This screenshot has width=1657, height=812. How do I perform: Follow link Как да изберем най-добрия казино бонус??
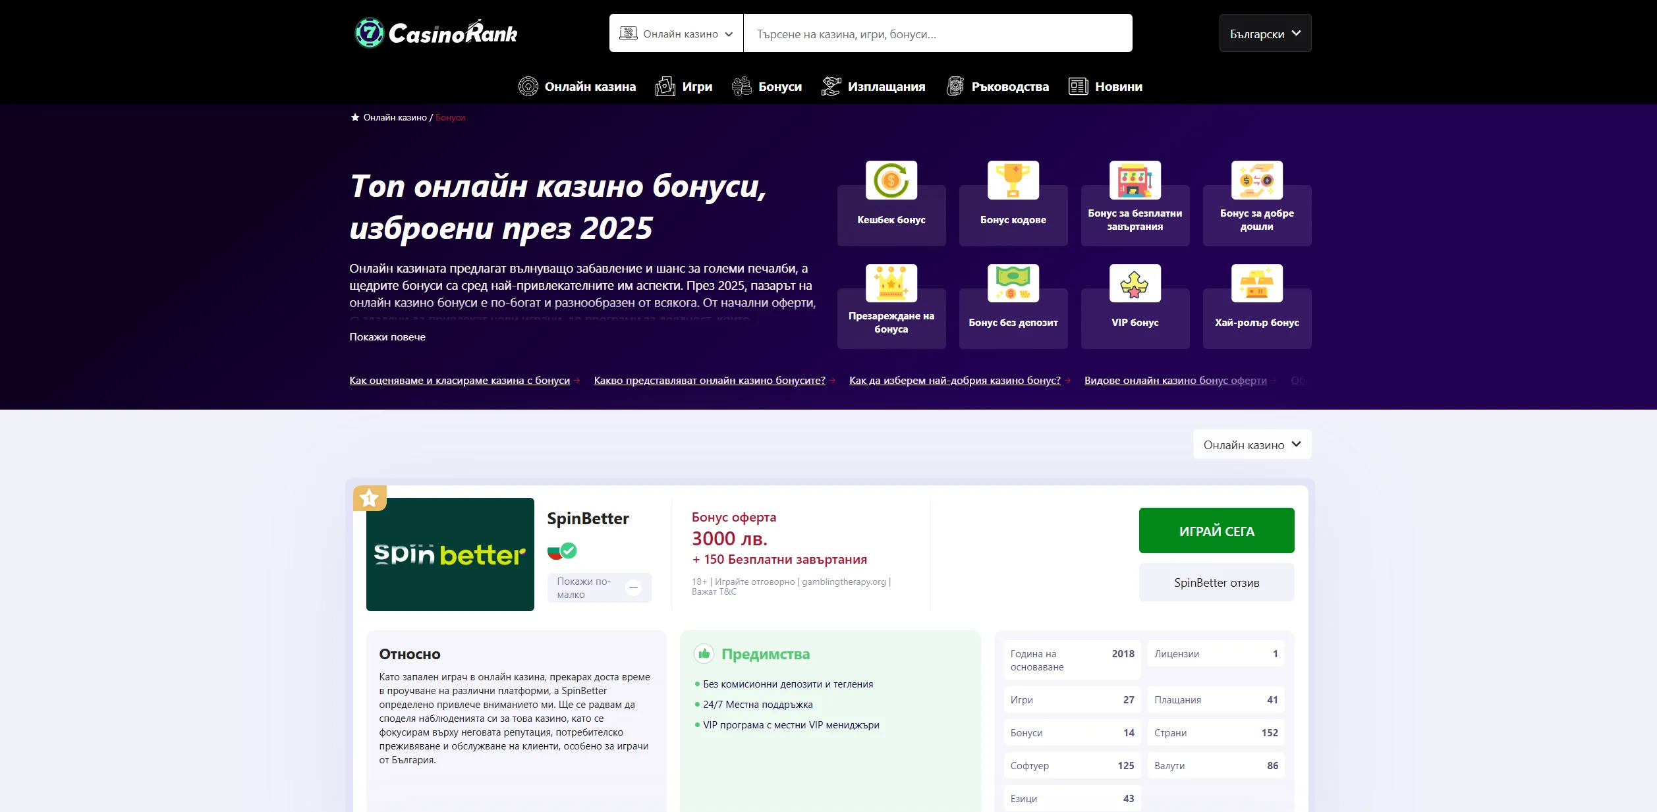[x=955, y=381]
